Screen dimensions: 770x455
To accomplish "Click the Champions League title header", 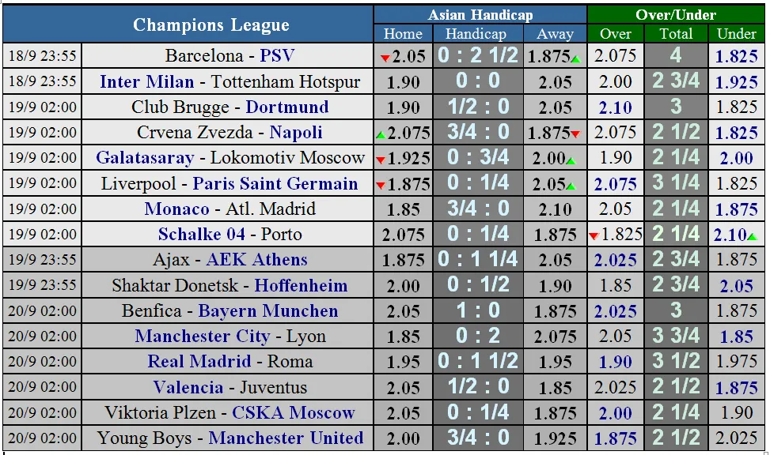I will [211, 24].
